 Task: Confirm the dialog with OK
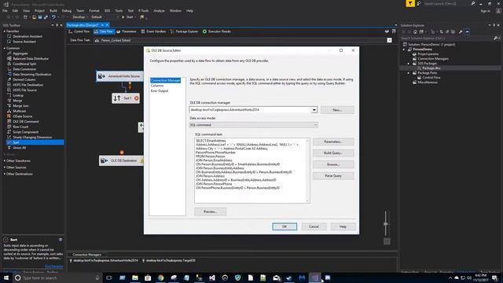pos(285,226)
